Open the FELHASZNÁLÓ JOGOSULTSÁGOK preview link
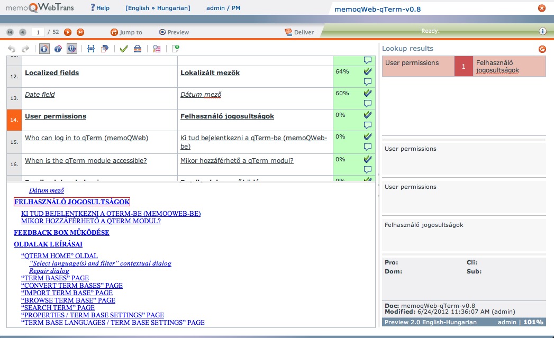 72,202
